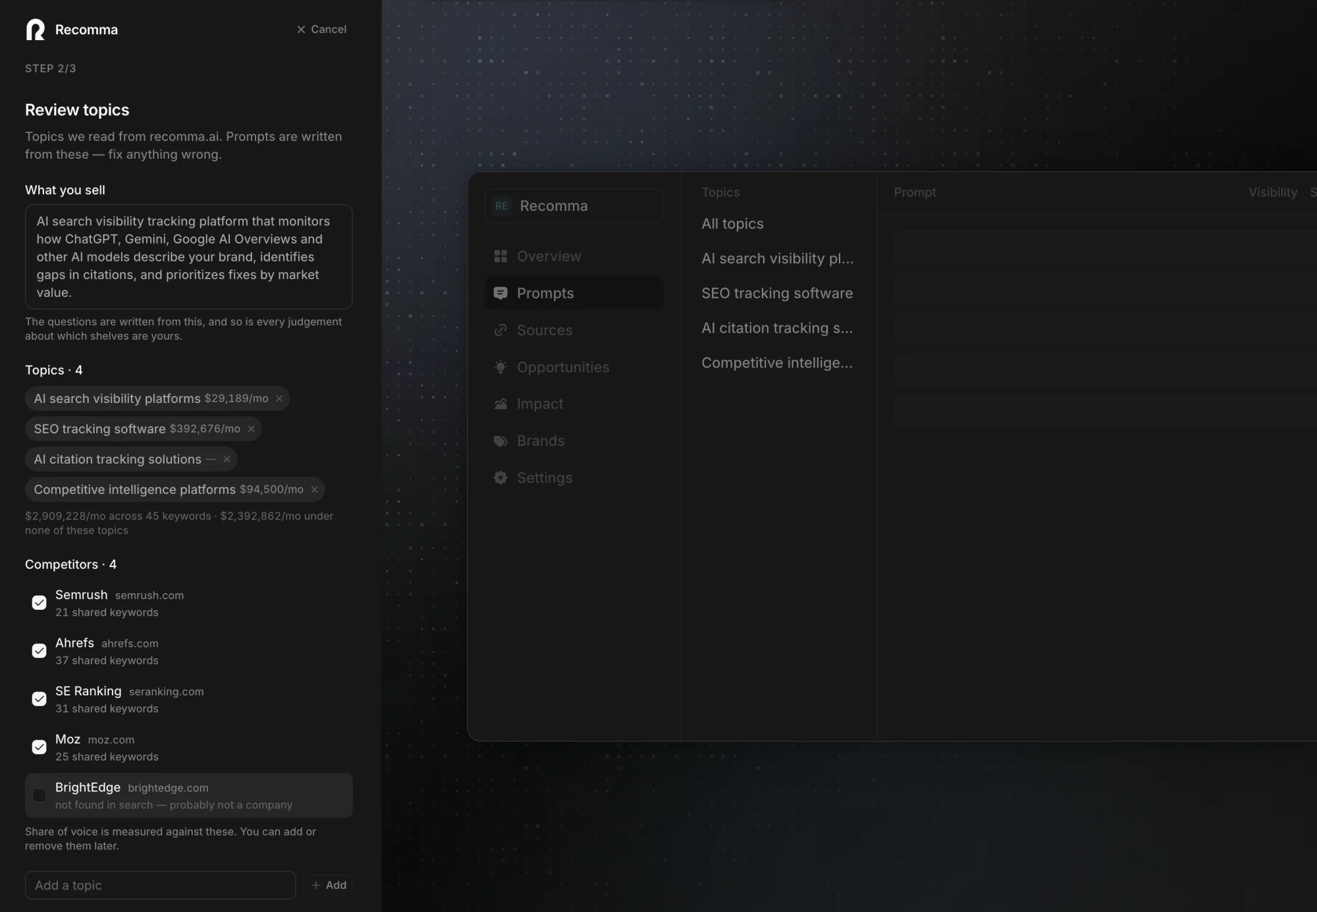Screen dimensions: 1317x912
Task: Click the semrush.com domain text
Action: click(x=149, y=596)
